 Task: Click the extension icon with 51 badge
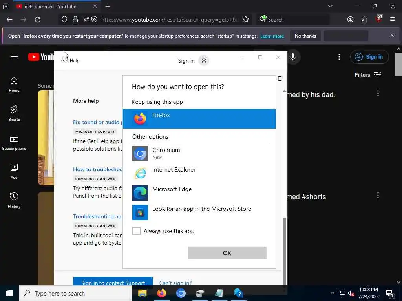[x=378, y=19]
